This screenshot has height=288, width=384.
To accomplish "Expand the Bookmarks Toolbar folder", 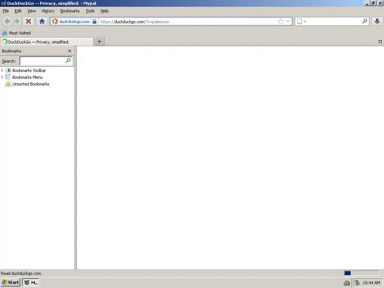I will coord(2,70).
